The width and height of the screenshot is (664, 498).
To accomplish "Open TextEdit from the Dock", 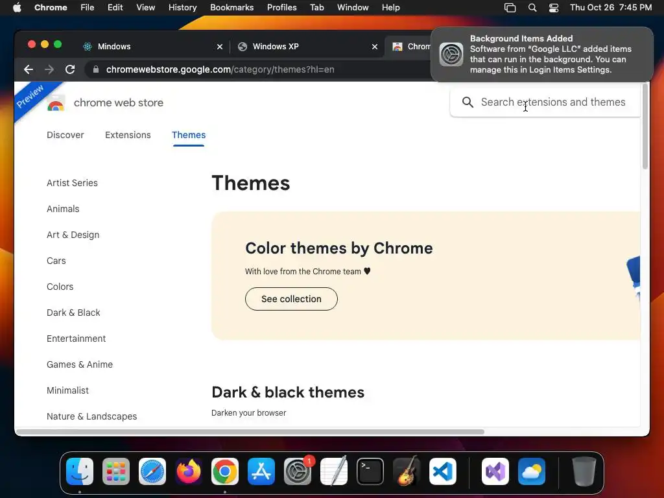I will pos(334,471).
